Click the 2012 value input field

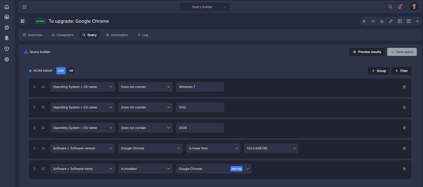200,107
